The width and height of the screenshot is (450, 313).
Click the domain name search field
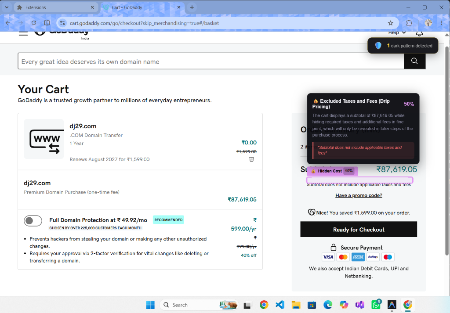(x=211, y=61)
